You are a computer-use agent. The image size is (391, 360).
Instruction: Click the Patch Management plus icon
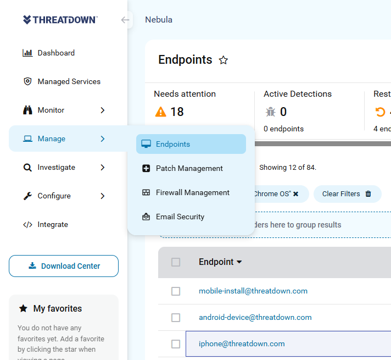pyautogui.click(x=146, y=168)
